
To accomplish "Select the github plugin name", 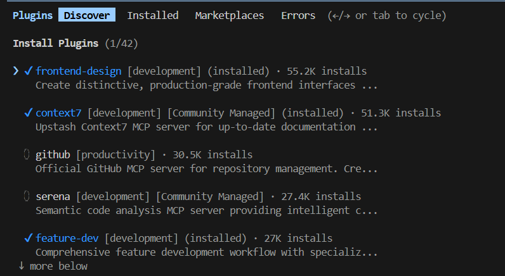I will click(53, 155).
